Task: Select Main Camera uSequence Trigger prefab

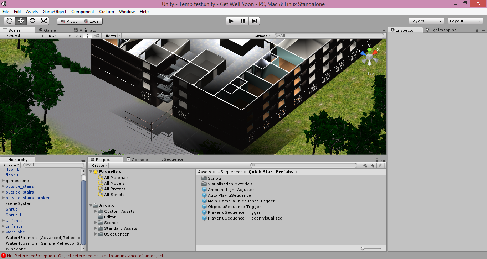Action: click(241, 201)
